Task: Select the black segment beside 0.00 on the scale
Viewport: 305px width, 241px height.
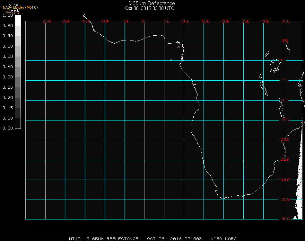Action: (18, 123)
